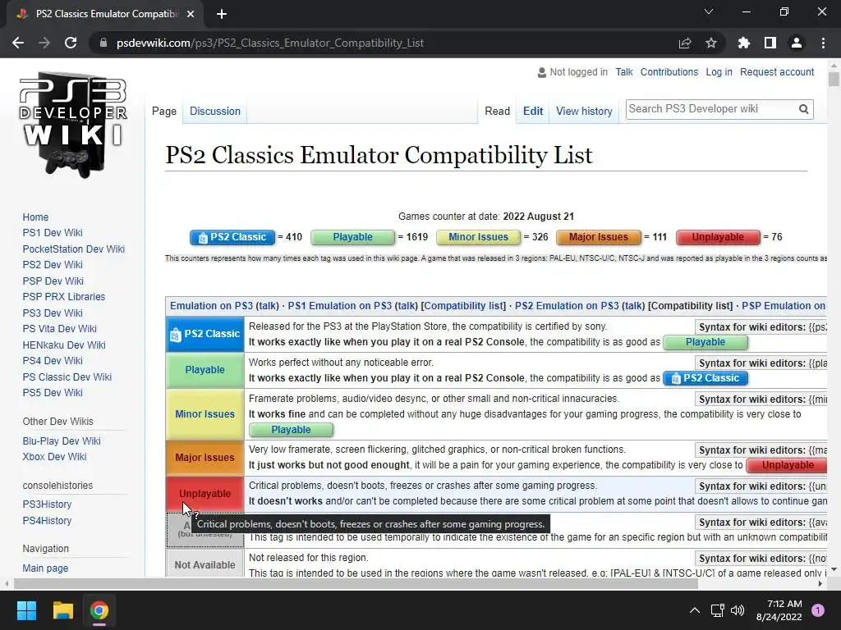Image resolution: width=841 pixels, height=630 pixels.
Task: Go to Home in sidebar
Action: pyautogui.click(x=35, y=217)
